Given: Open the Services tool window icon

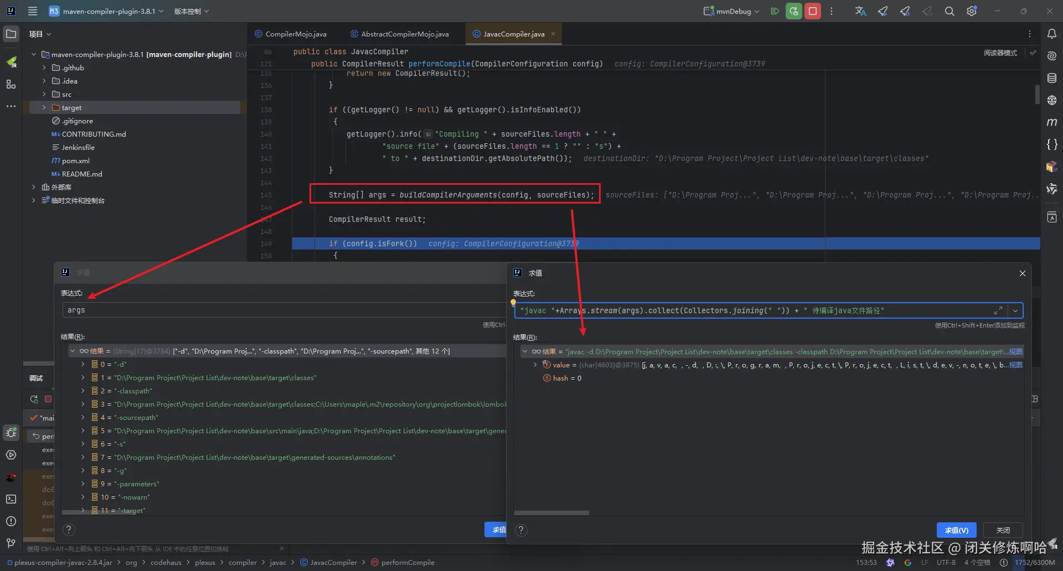Looking at the screenshot, I should point(11,455).
